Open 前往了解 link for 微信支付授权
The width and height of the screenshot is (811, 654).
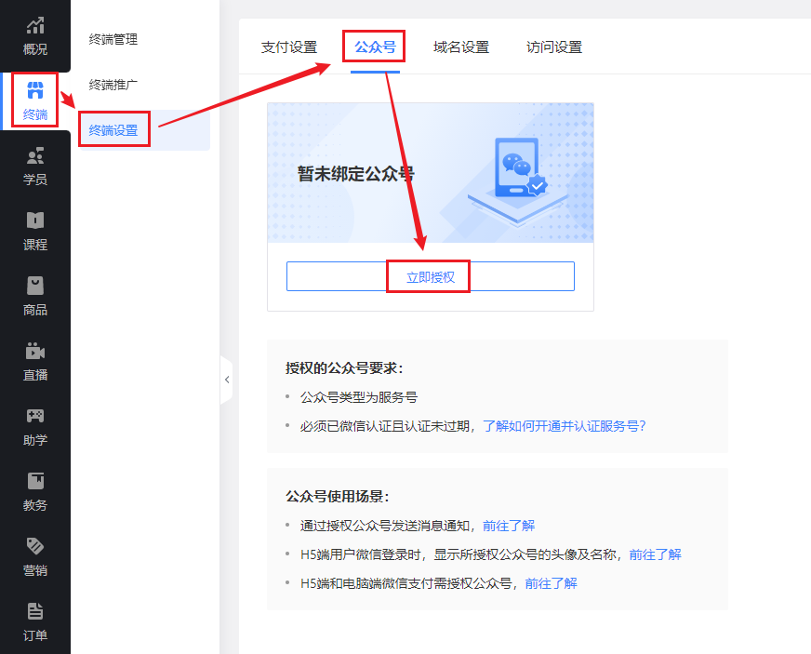pos(551,583)
